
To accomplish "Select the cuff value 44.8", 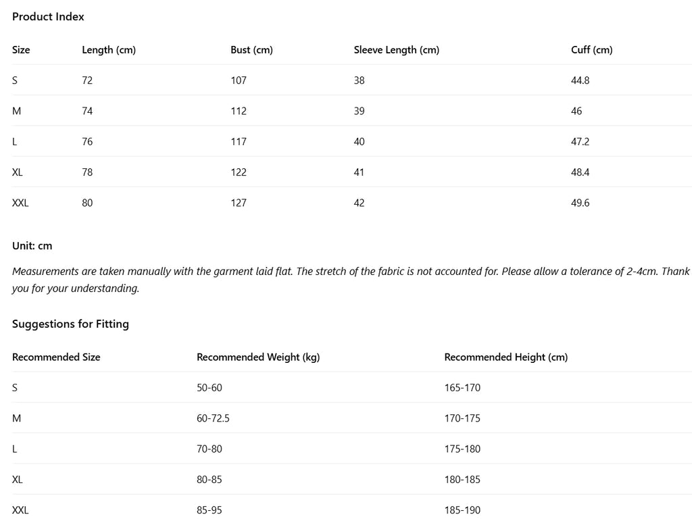I will pyautogui.click(x=580, y=80).
